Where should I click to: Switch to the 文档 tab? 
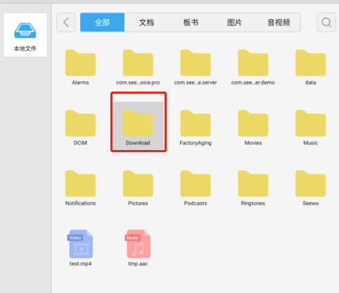[x=146, y=23]
